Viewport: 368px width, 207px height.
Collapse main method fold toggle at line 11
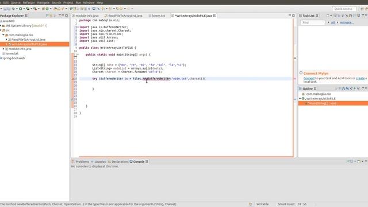pyautogui.click(x=78, y=55)
